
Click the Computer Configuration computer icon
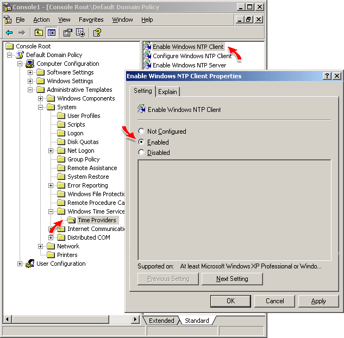click(x=30, y=64)
